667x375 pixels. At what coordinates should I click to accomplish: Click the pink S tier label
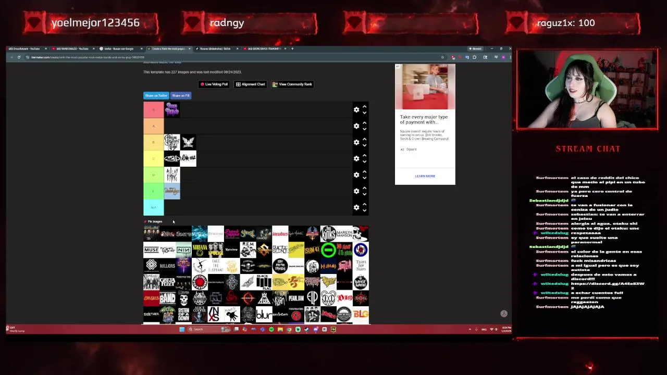coord(153,110)
